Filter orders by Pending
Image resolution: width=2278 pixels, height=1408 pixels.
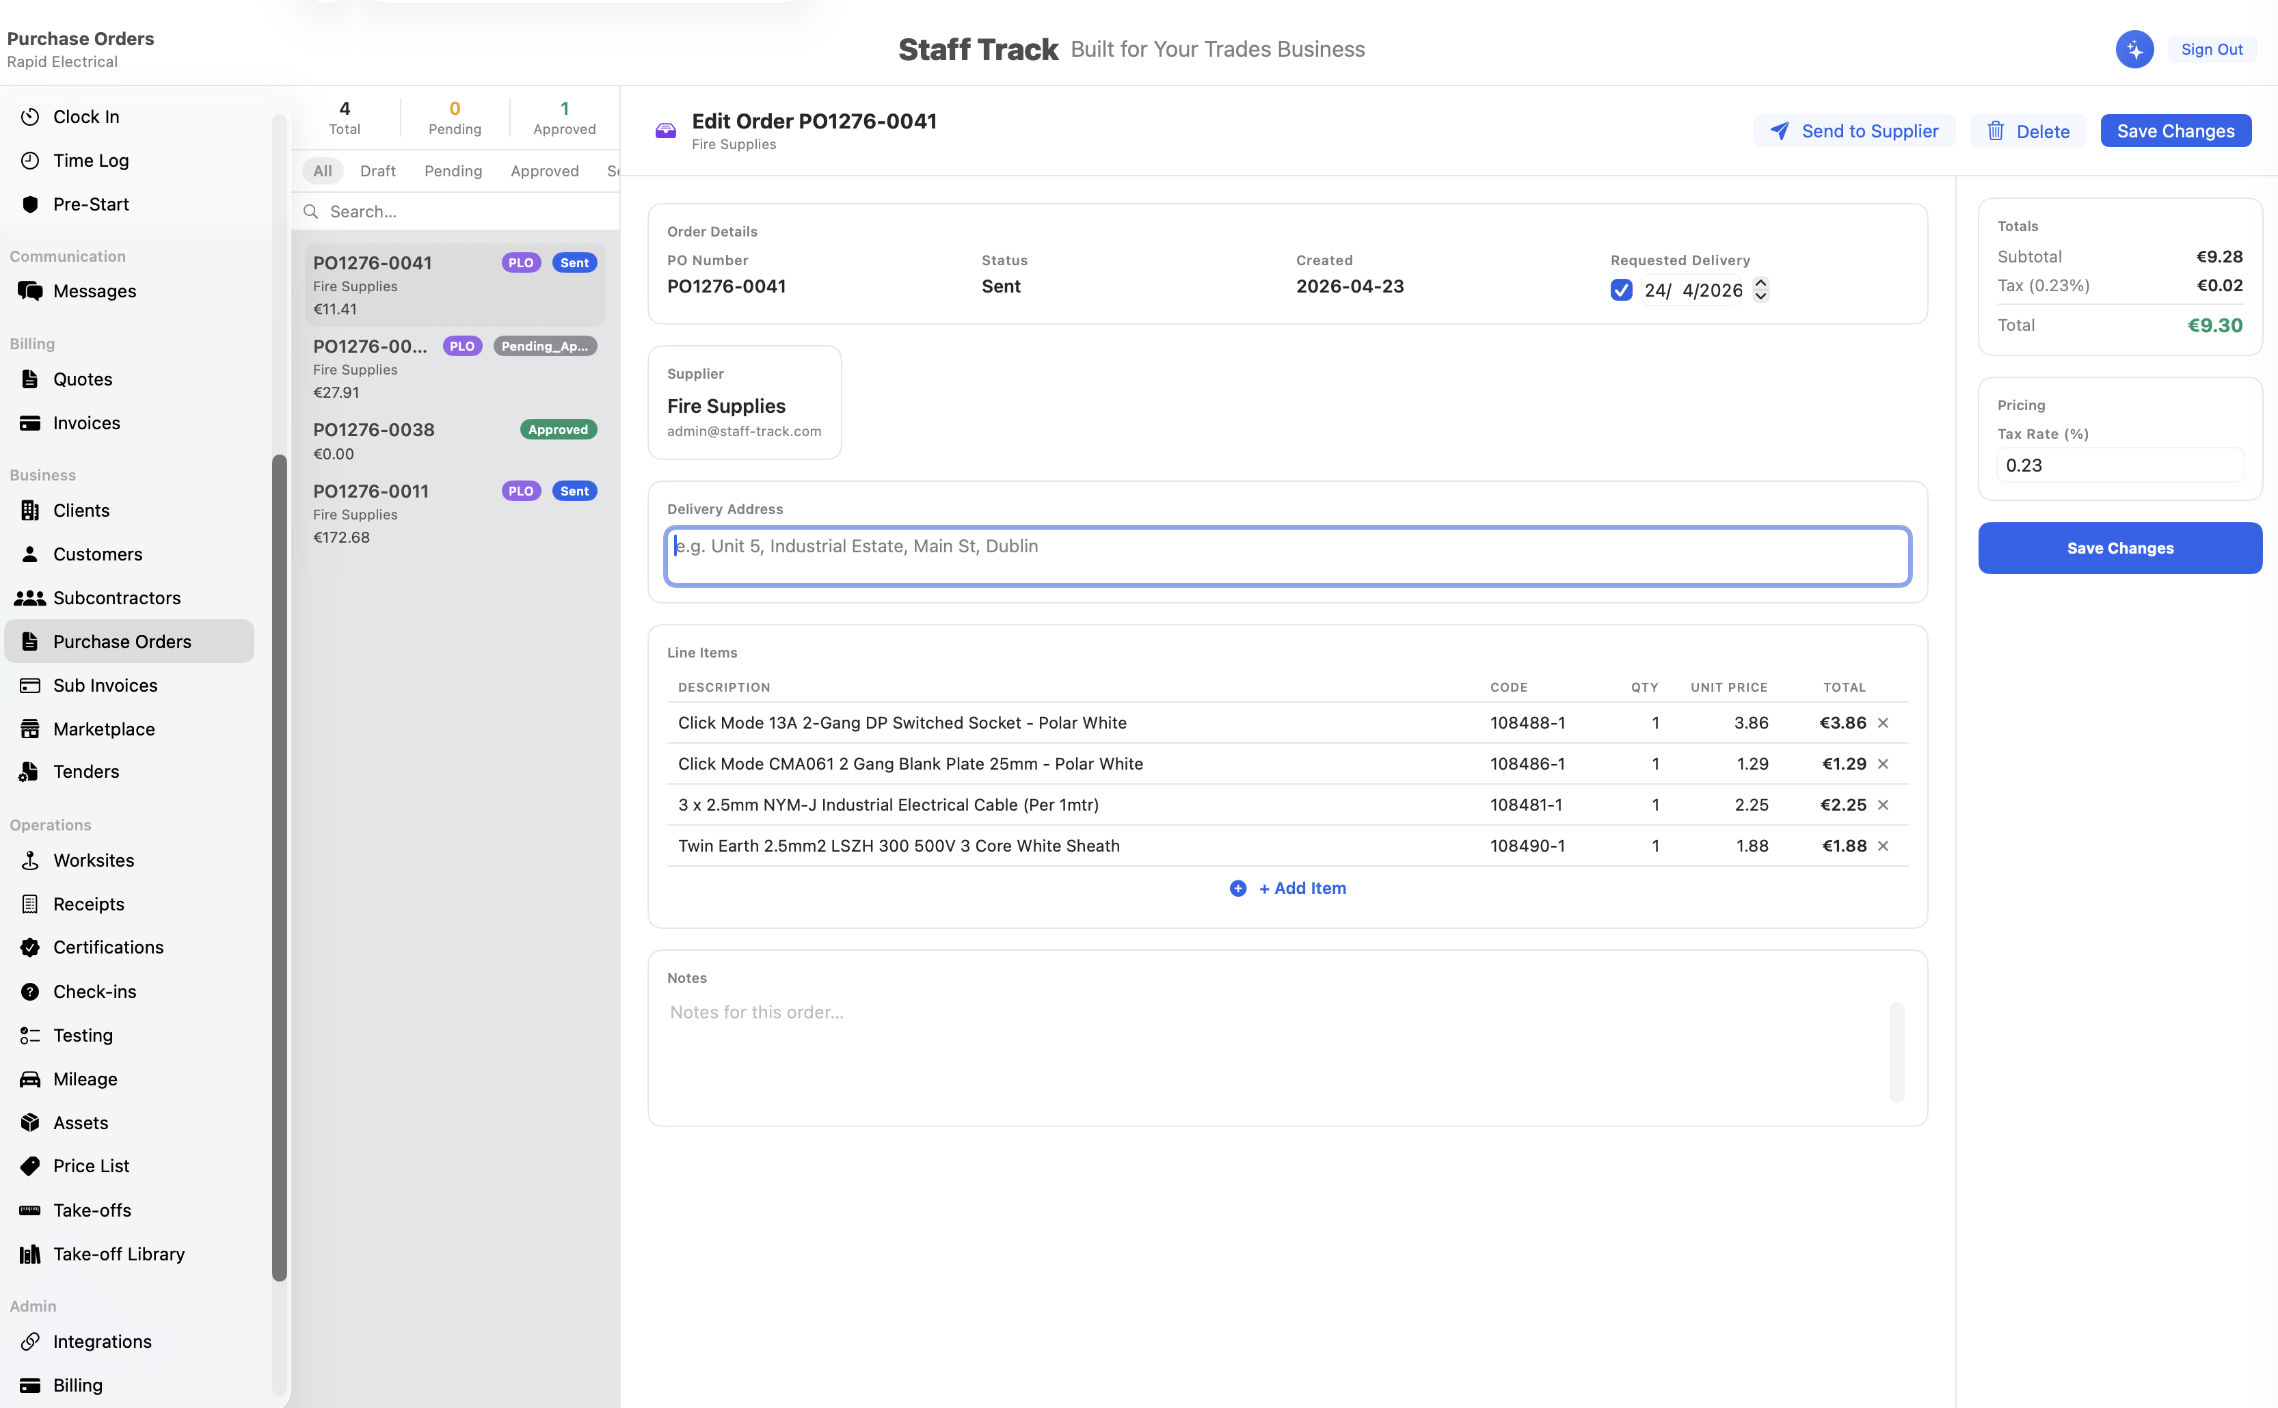click(453, 170)
